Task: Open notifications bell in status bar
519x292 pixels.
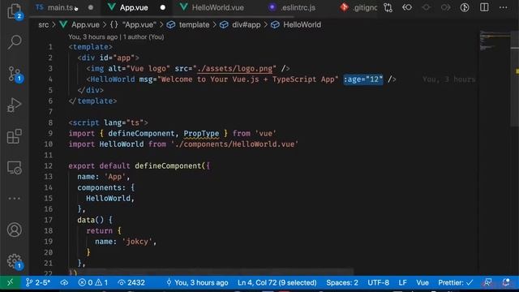Action: (506, 282)
